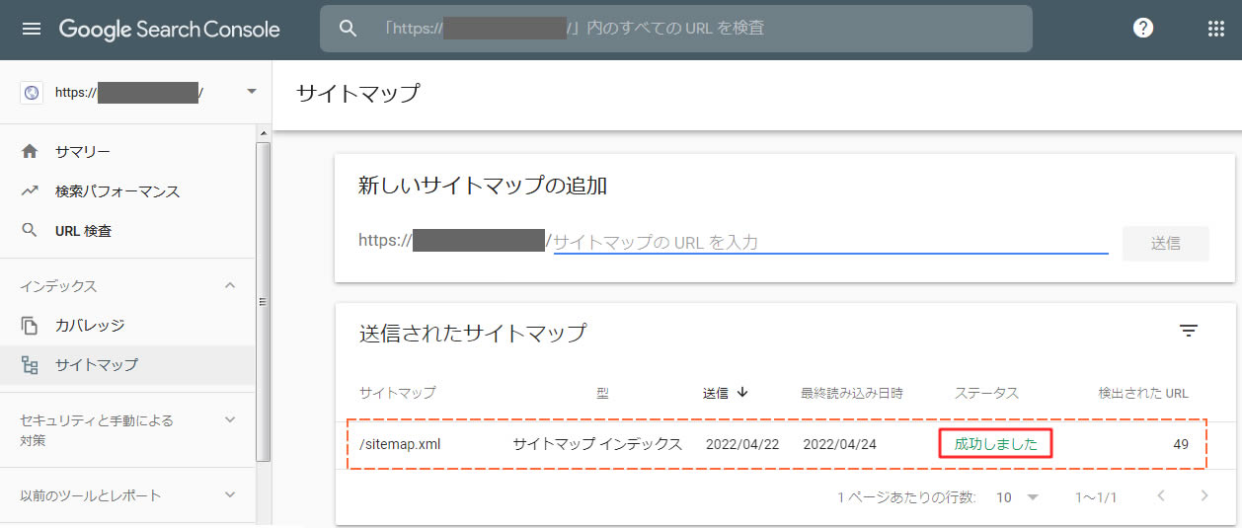Expand 以前のツールとレポート section
The image size is (1242, 528).
pos(230,494)
